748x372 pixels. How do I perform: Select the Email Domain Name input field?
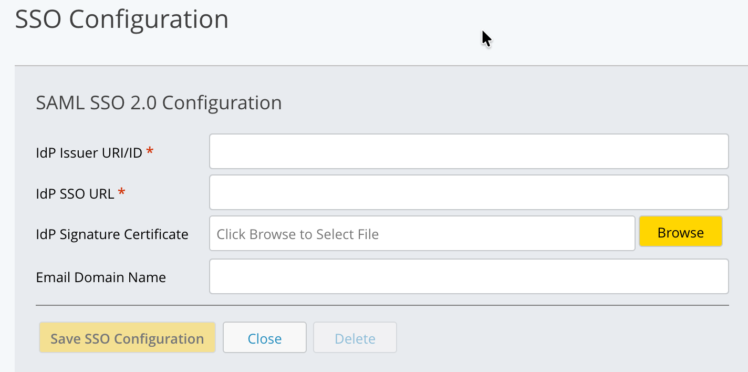[469, 276]
